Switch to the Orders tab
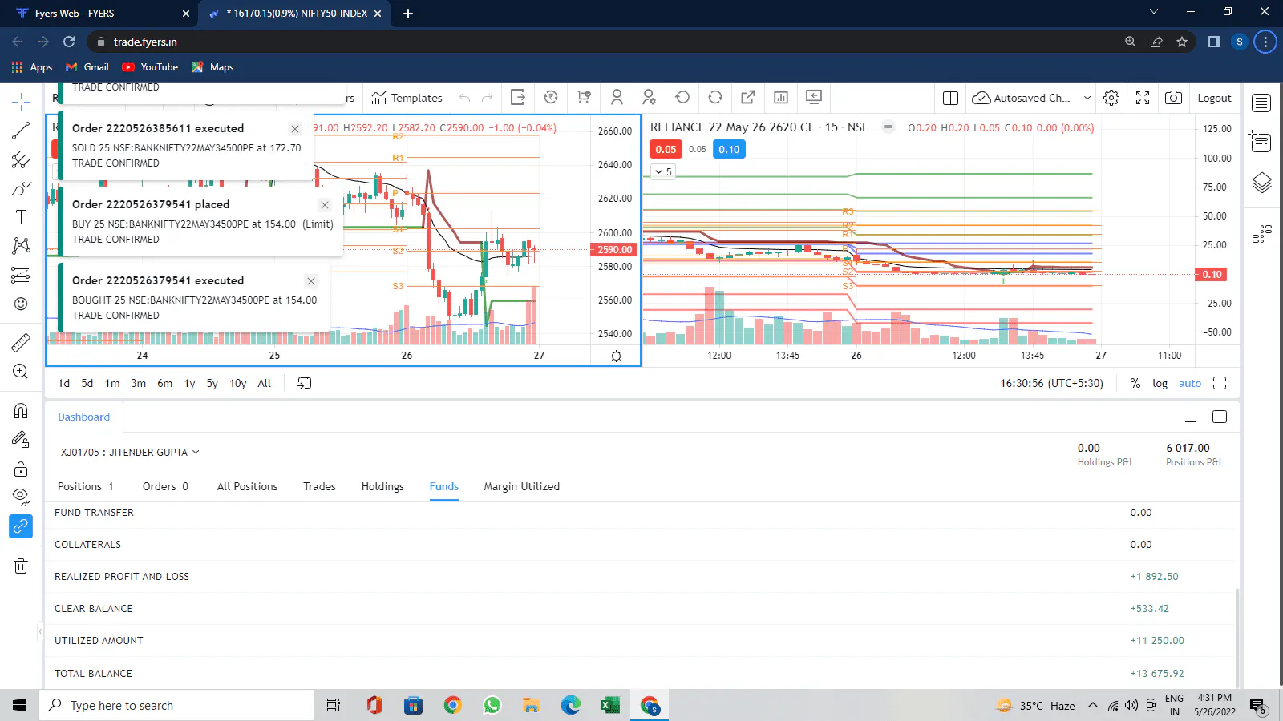Image resolution: width=1283 pixels, height=721 pixels. coord(165,486)
